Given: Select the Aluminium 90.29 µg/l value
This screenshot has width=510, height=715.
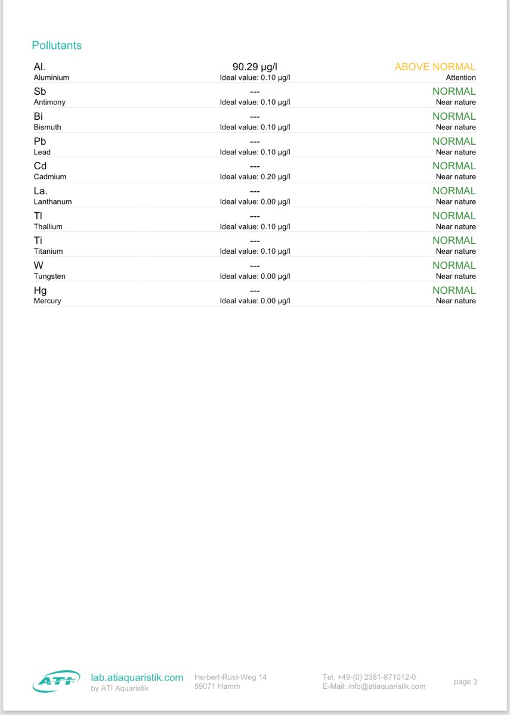Looking at the screenshot, I should pyautogui.click(x=255, y=67).
